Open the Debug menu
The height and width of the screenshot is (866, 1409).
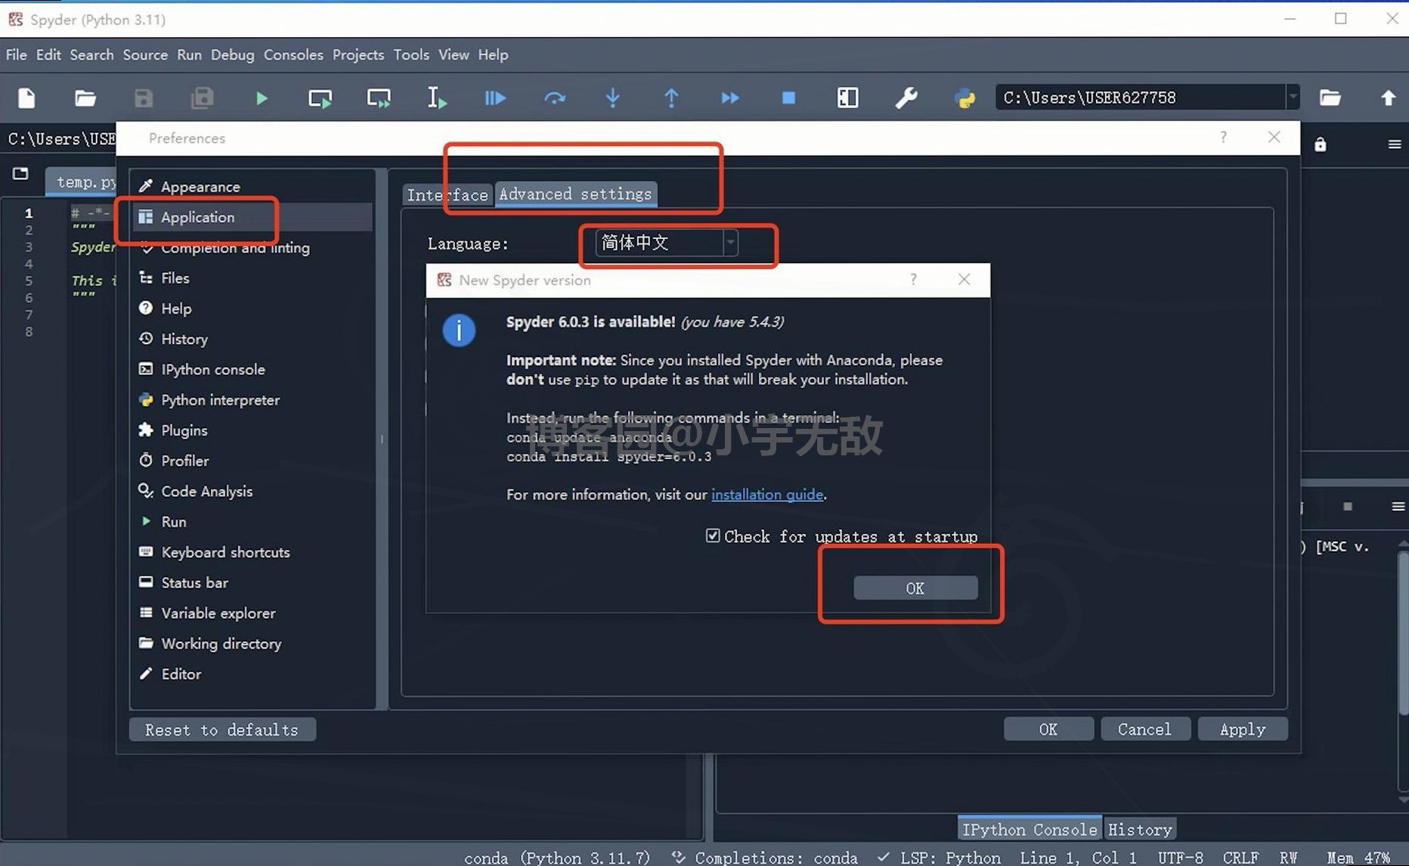(232, 54)
